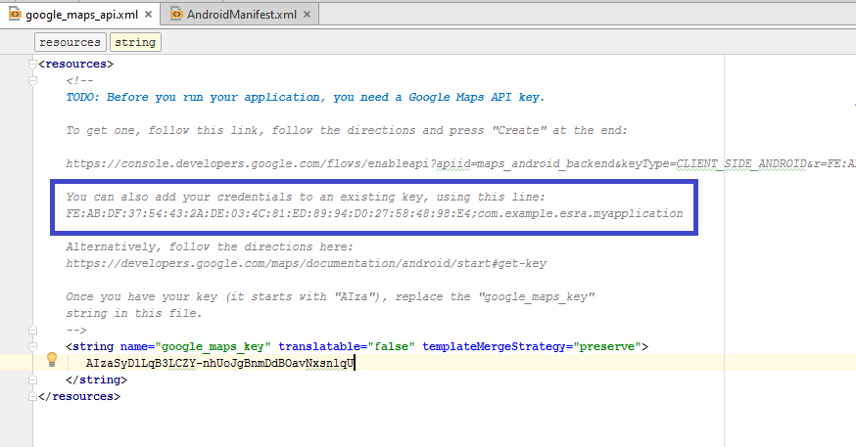Click the console.developers.google.com URL line
The width and height of the screenshot is (856, 447).
[460, 163]
